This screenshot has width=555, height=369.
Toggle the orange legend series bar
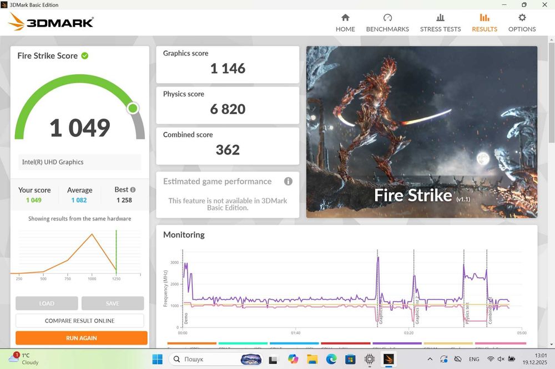[191, 343]
